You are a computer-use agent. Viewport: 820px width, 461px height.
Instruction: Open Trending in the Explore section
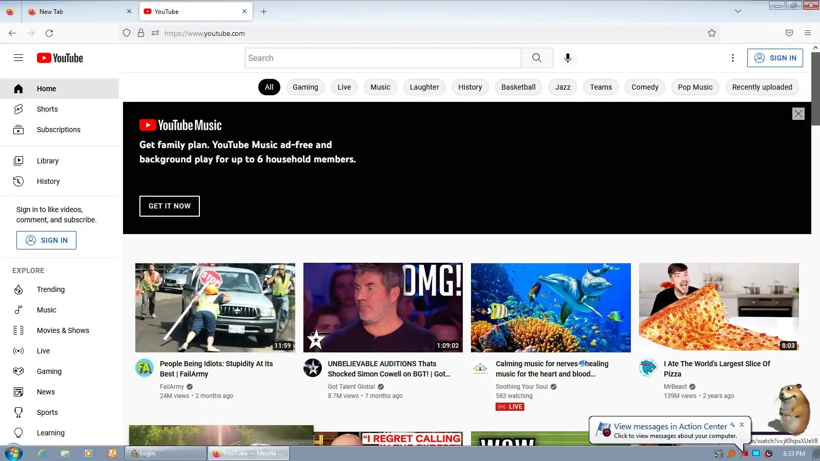click(59, 289)
